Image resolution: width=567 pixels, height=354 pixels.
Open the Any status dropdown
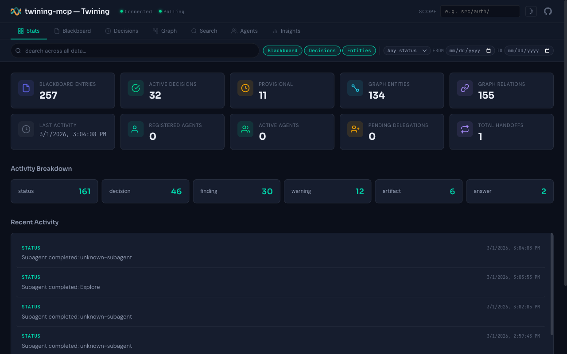[406, 50]
